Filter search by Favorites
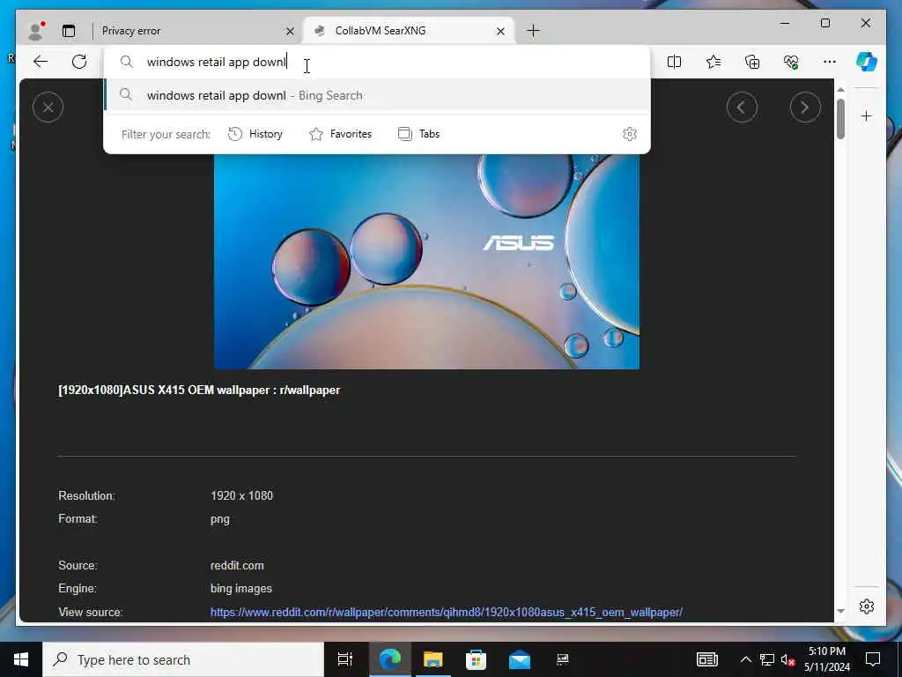The image size is (902, 677). click(x=341, y=134)
